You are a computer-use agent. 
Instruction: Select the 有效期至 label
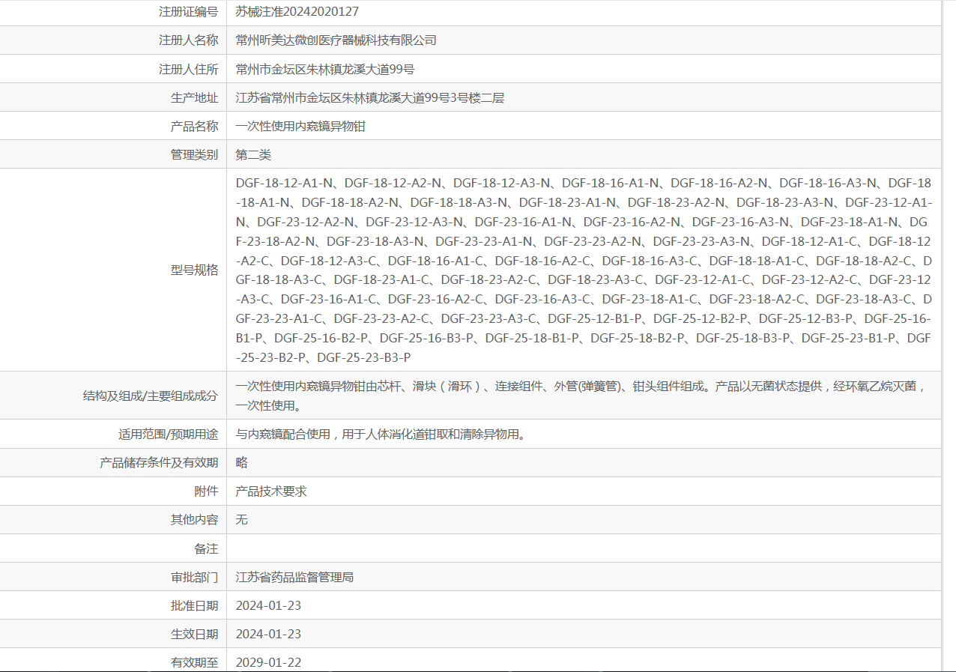coord(194,662)
